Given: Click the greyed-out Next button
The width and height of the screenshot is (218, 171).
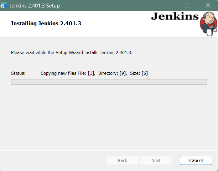Looking at the screenshot, I should click(156, 160).
